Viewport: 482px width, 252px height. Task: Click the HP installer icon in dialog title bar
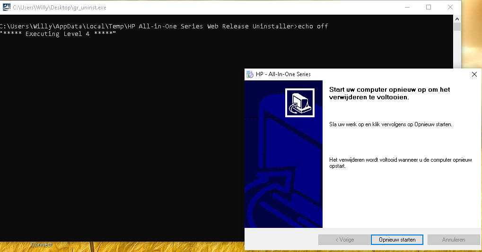point(250,74)
